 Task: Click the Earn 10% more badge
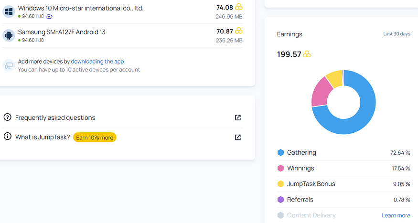point(95,138)
